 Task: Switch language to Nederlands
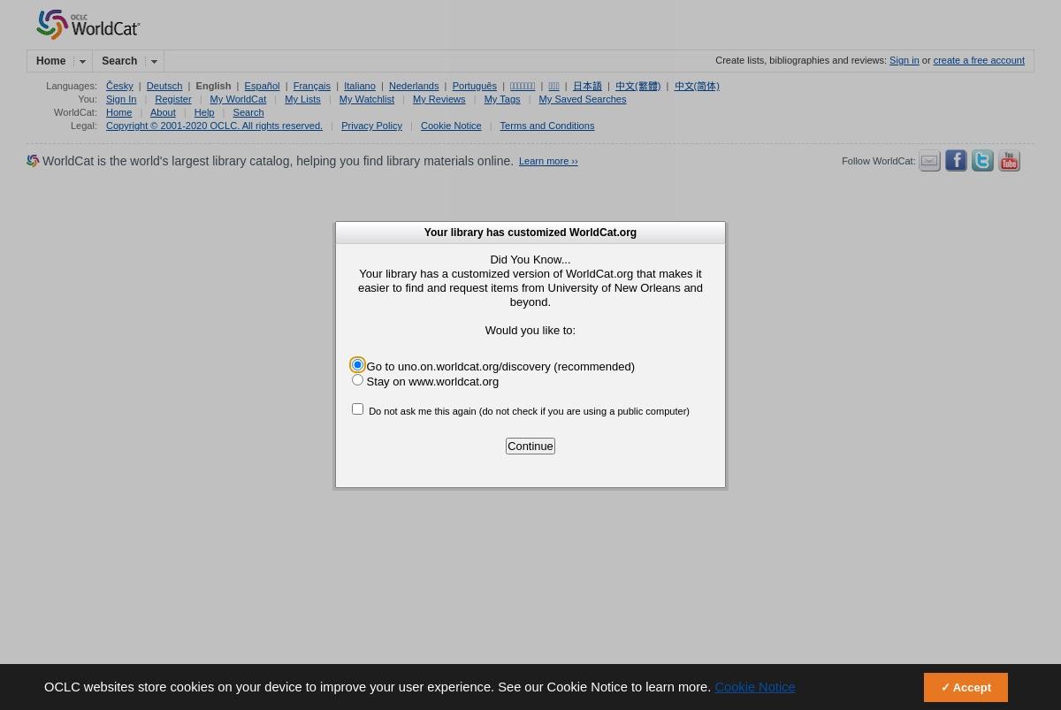[x=414, y=86]
